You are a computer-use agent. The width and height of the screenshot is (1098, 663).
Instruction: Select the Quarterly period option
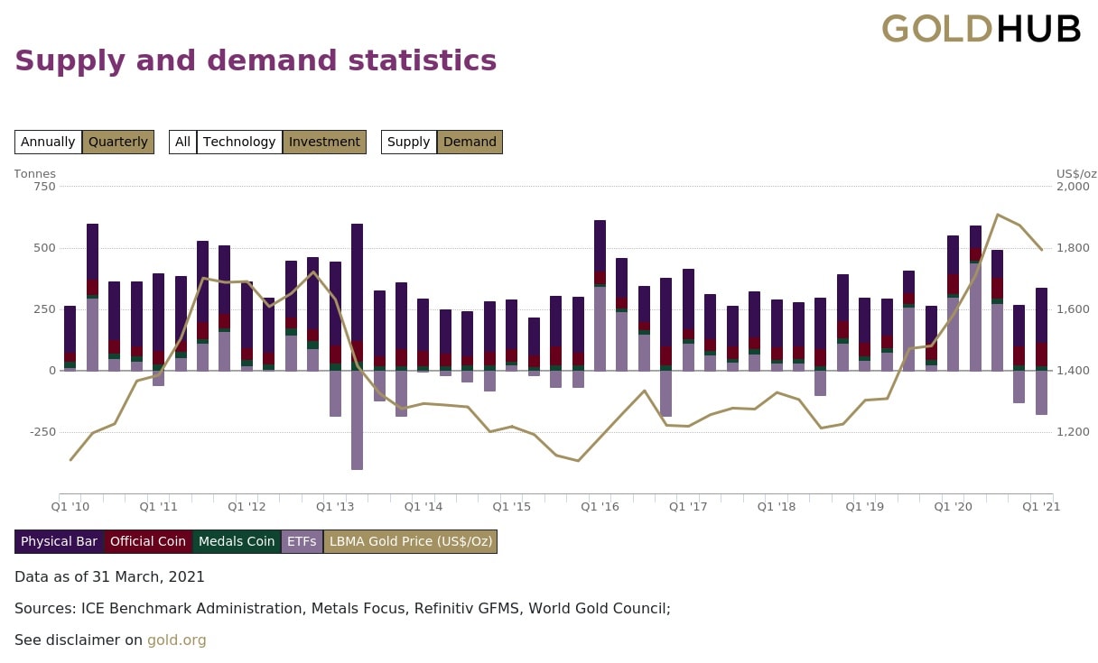(x=118, y=142)
